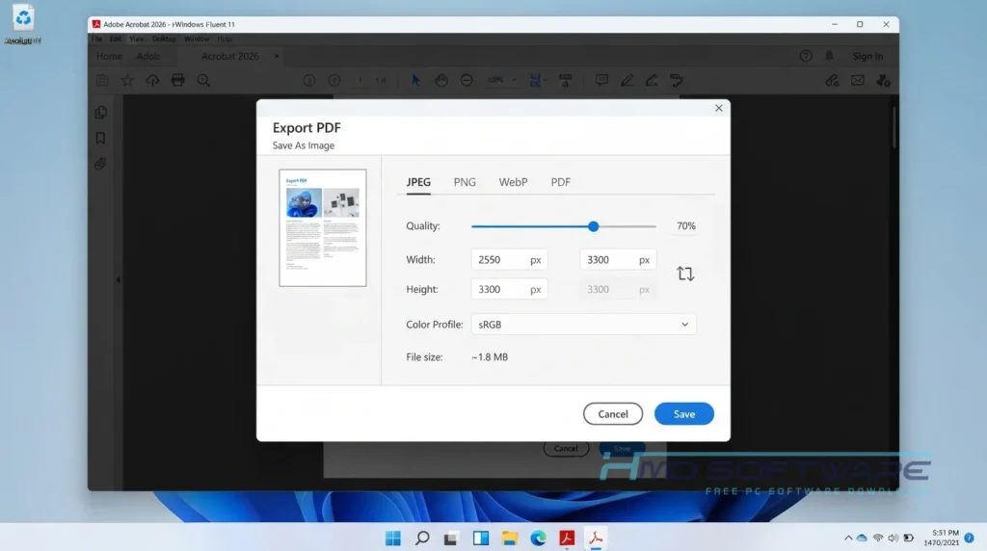Open File Explorer from the taskbar

509,538
